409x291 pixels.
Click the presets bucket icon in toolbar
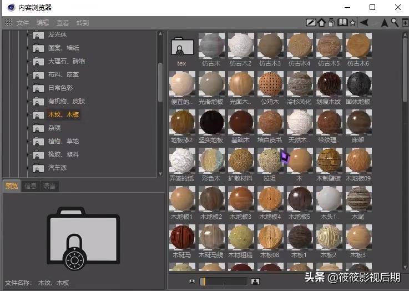(x=331, y=23)
